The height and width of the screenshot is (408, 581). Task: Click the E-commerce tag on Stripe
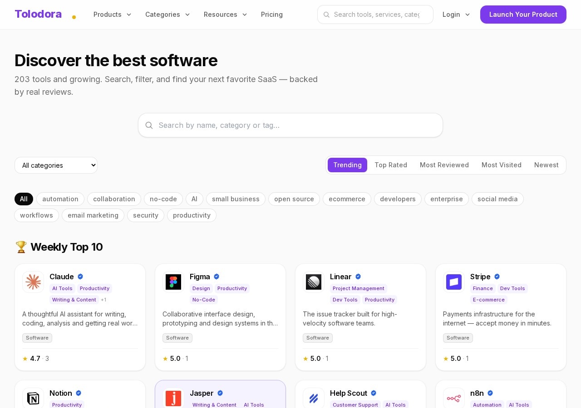[x=489, y=300]
